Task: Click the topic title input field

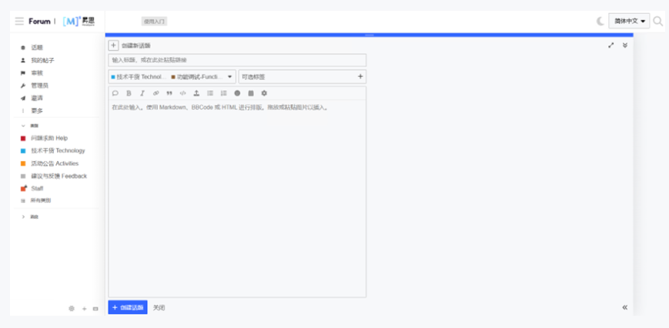Action: [237, 60]
